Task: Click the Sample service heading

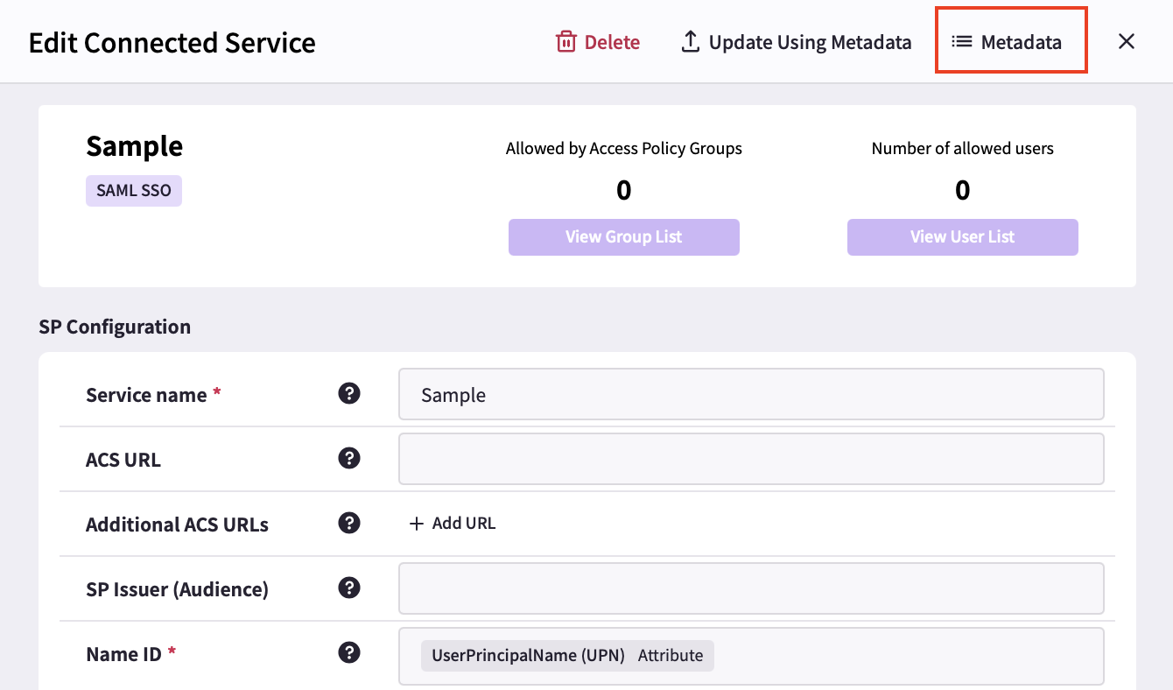Action: tap(135, 146)
